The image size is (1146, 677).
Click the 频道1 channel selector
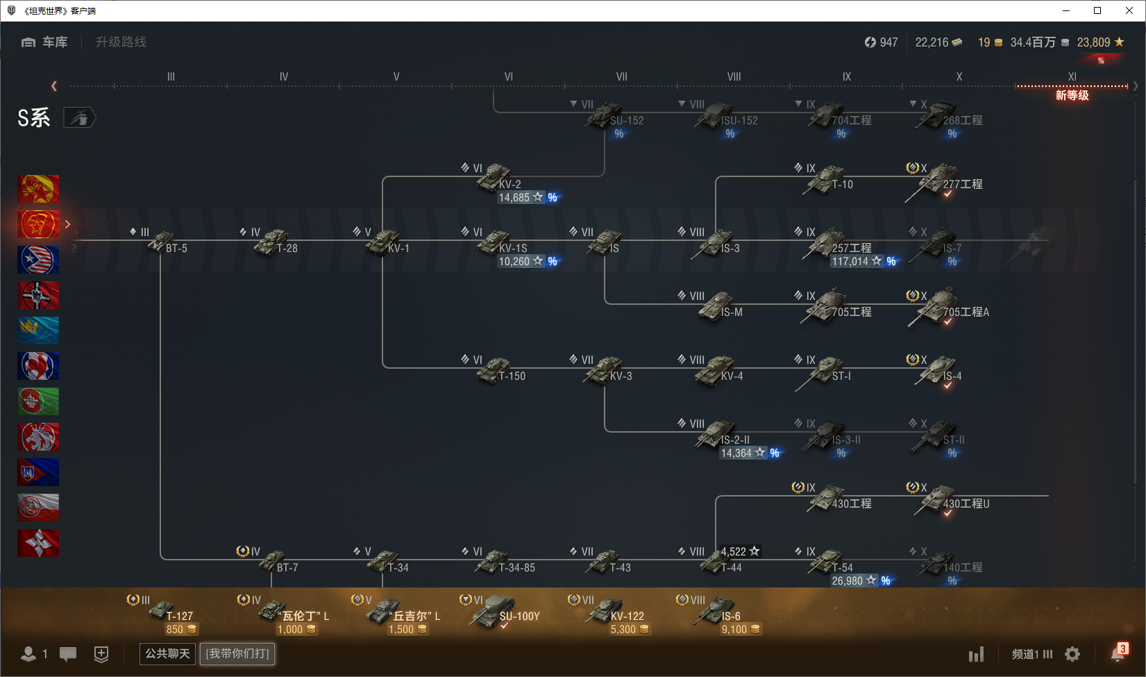(1032, 654)
